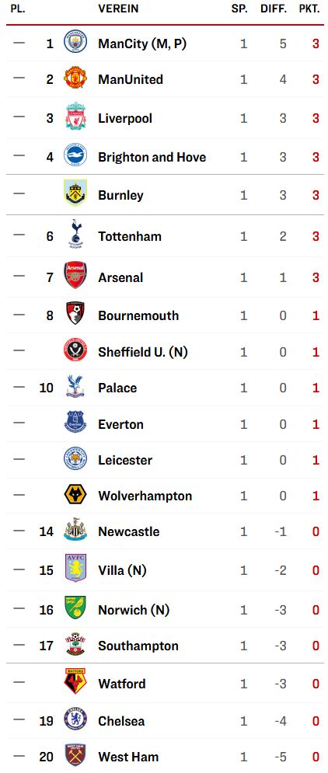The image size is (328, 773).
Task: Click the PKT. column header
Action: pos(310,9)
